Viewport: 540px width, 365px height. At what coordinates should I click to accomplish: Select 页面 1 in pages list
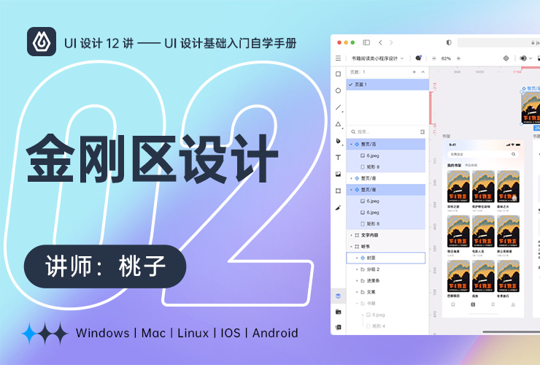coord(387,85)
